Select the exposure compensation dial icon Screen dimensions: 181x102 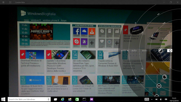point(161,50)
